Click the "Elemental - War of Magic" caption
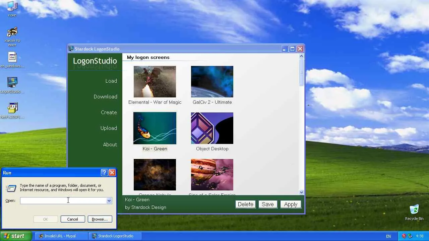This screenshot has height=241, width=429. [155, 102]
